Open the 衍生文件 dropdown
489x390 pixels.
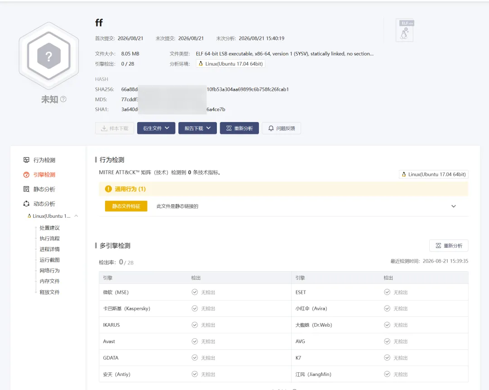[156, 128]
